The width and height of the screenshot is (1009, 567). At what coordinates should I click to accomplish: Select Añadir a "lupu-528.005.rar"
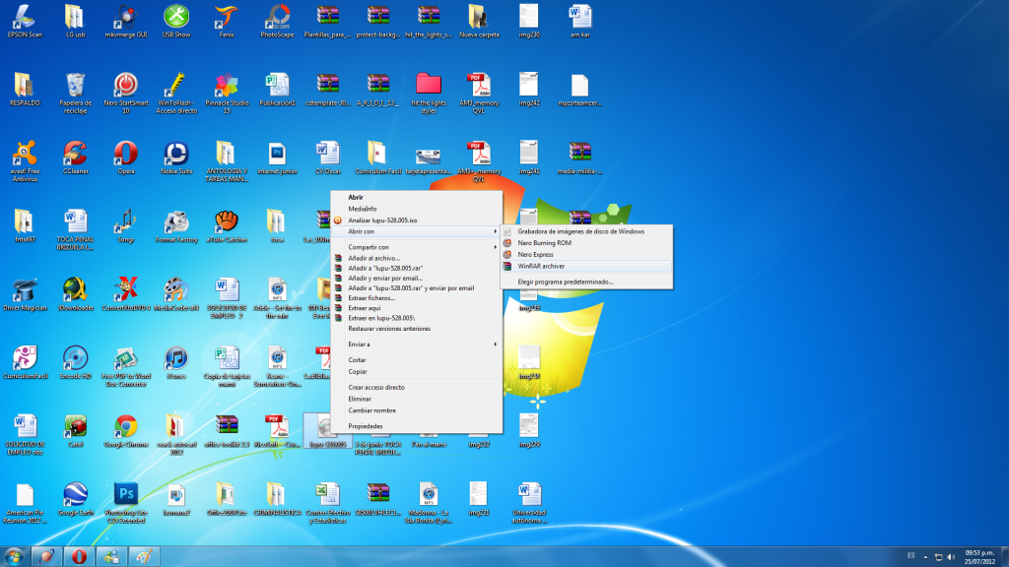click(417, 268)
